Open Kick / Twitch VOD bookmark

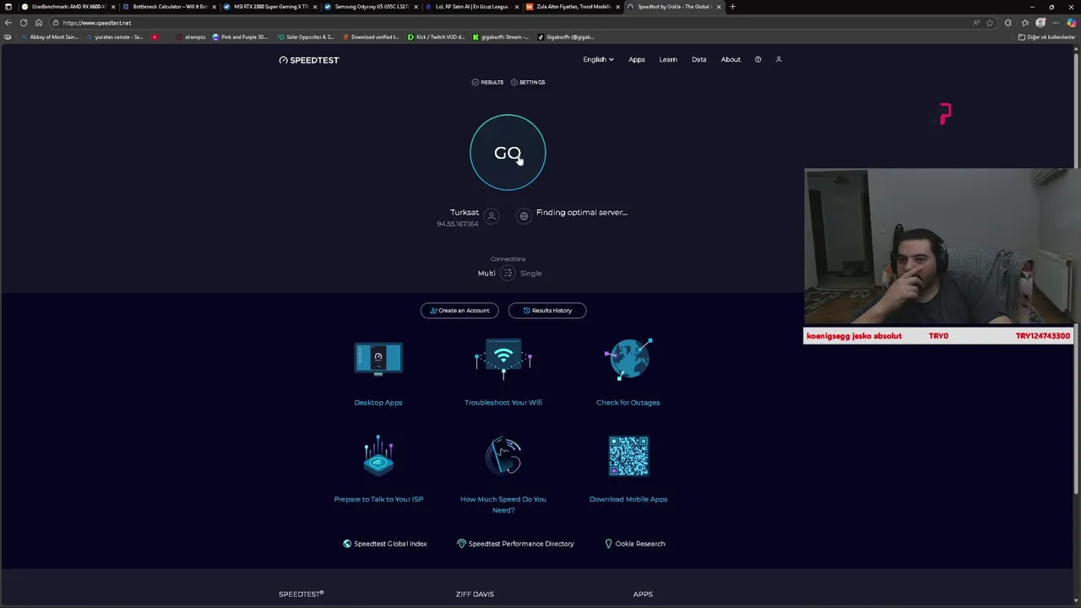(x=436, y=37)
